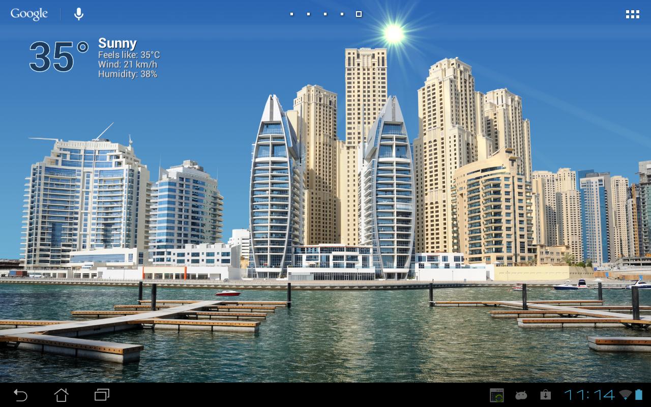Start voice search with the microphone icon
Viewport: 651px width, 407px height.
click(78, 14)
